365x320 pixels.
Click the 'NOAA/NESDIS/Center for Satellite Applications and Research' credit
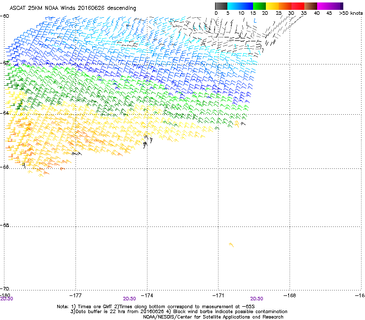pyautogui.click(x=213, y=317)
